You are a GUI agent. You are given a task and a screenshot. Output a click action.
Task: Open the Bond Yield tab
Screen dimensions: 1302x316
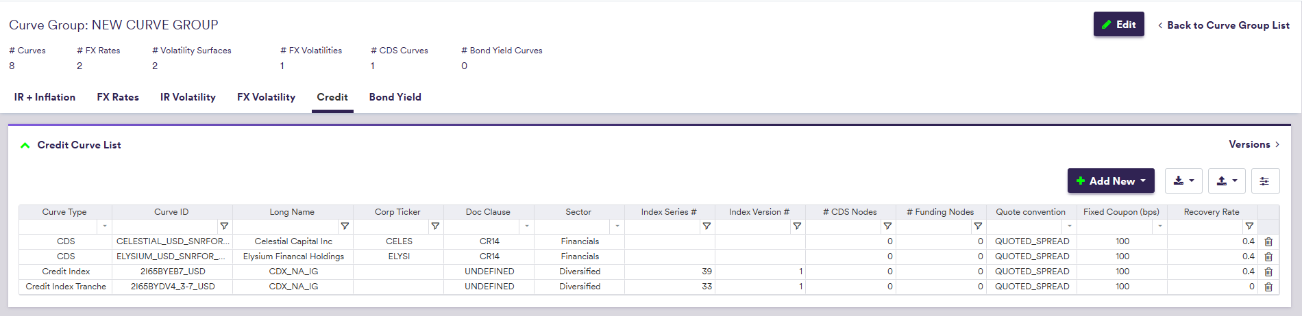click(395, 97)
